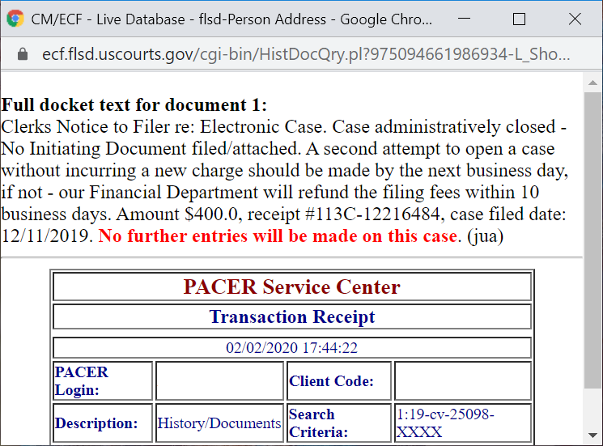Click the History/Documents description value
Image resolution: width=603 pixels, height=446 pixels.
tap(219, 423)
